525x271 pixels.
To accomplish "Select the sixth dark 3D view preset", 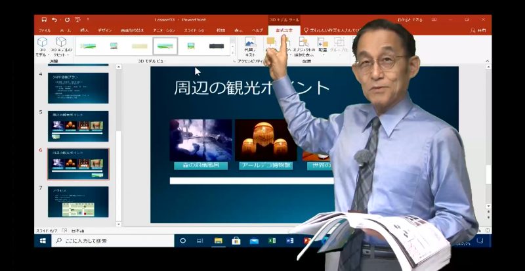I will pyautogui.click(x=217, y=46).
